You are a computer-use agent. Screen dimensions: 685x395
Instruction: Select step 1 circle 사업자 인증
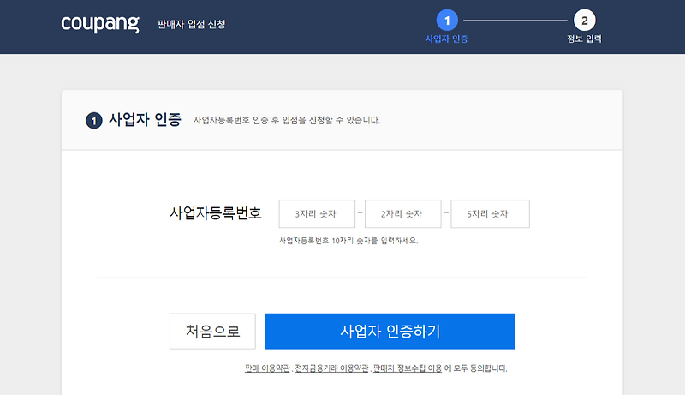447,21
